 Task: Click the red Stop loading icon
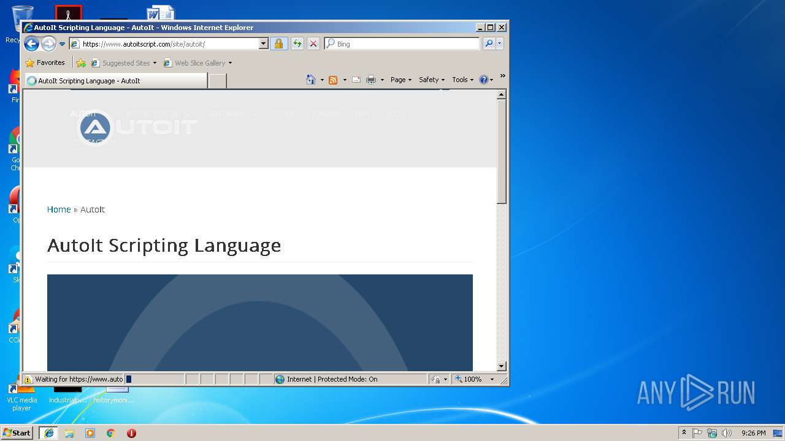tap(313, 44)
